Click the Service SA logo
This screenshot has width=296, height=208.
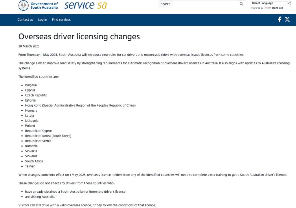pyautogui.click(x=85, y=5)
